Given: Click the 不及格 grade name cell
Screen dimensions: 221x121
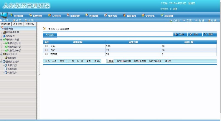Looking at the screenshot, I should pyautogui.click(x=78, y=54).
